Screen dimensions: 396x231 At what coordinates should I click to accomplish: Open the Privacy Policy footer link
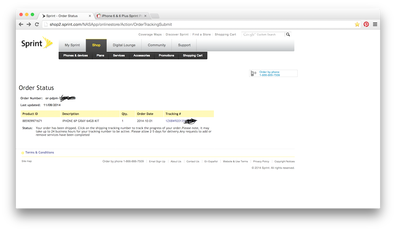(261, 162)
